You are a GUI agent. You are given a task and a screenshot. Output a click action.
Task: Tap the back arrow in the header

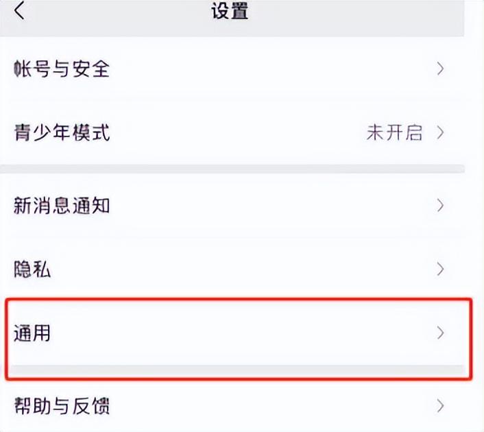click(x=20, y=11)
